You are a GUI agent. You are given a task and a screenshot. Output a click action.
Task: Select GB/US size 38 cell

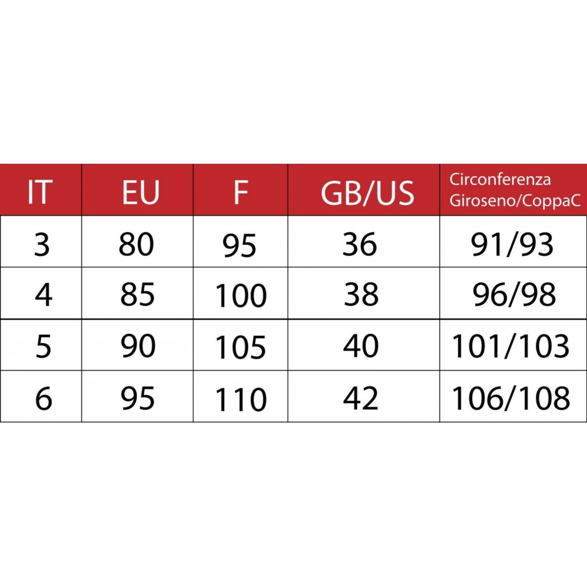pyautogui.click(x=361, y=295)
